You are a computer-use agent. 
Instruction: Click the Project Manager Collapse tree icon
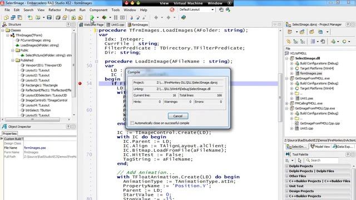click(x=303, y=42)
